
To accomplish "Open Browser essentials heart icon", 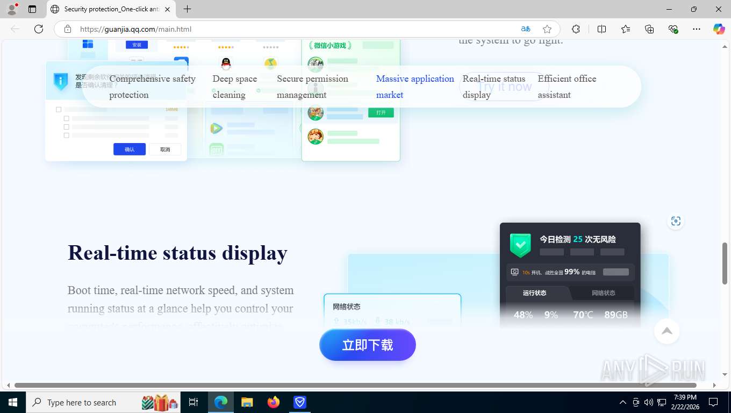I will pos(673,29).
